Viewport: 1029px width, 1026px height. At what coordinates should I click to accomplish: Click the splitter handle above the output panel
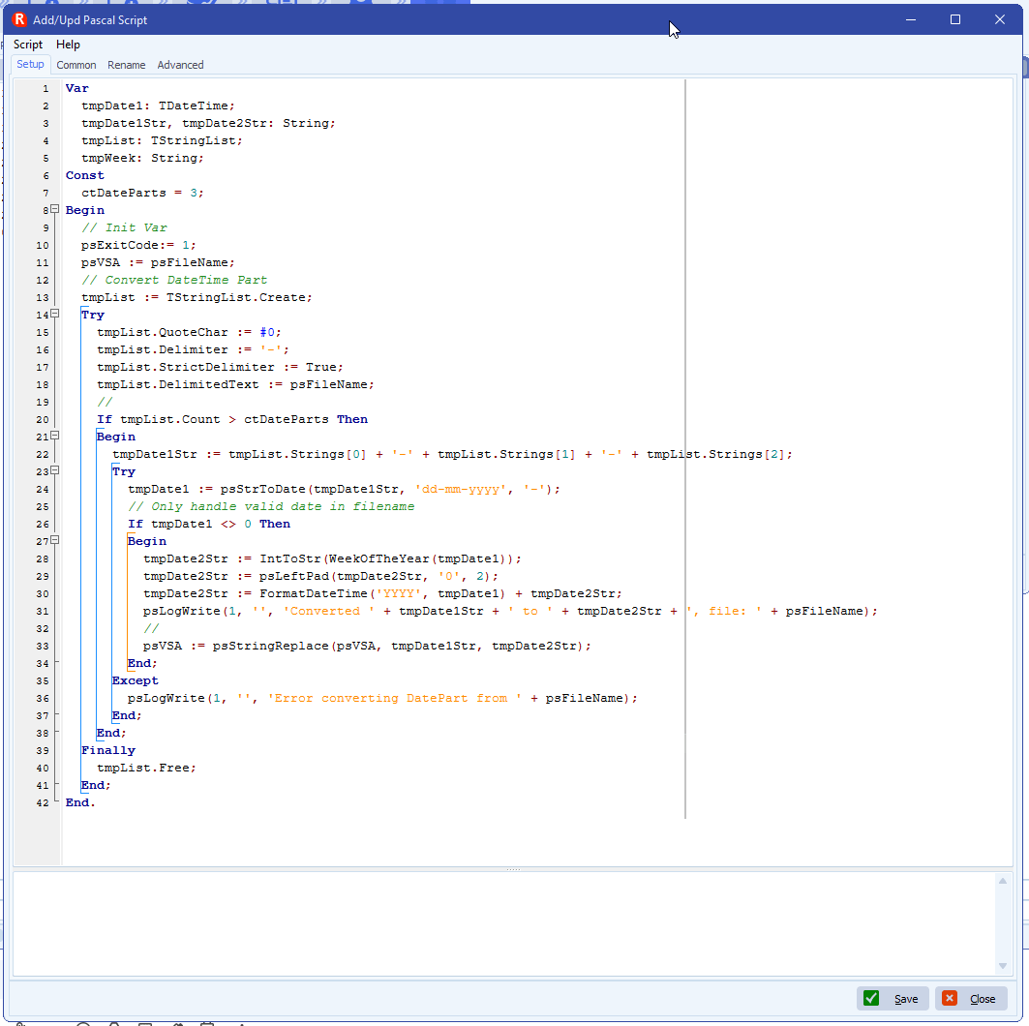513,869
